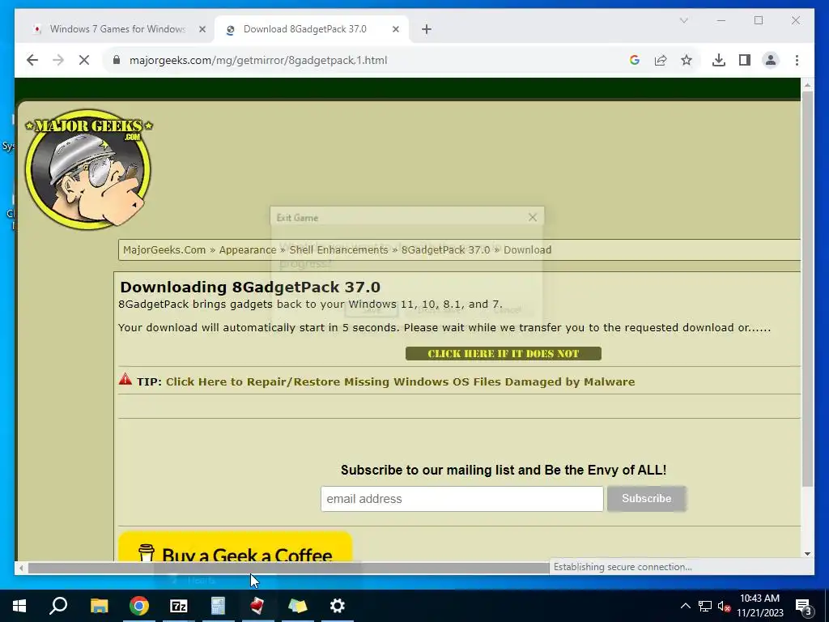The width and height of the screenshot is (829, 622).
Task: Open Chrome downloads tray
Action: [719, 60]
